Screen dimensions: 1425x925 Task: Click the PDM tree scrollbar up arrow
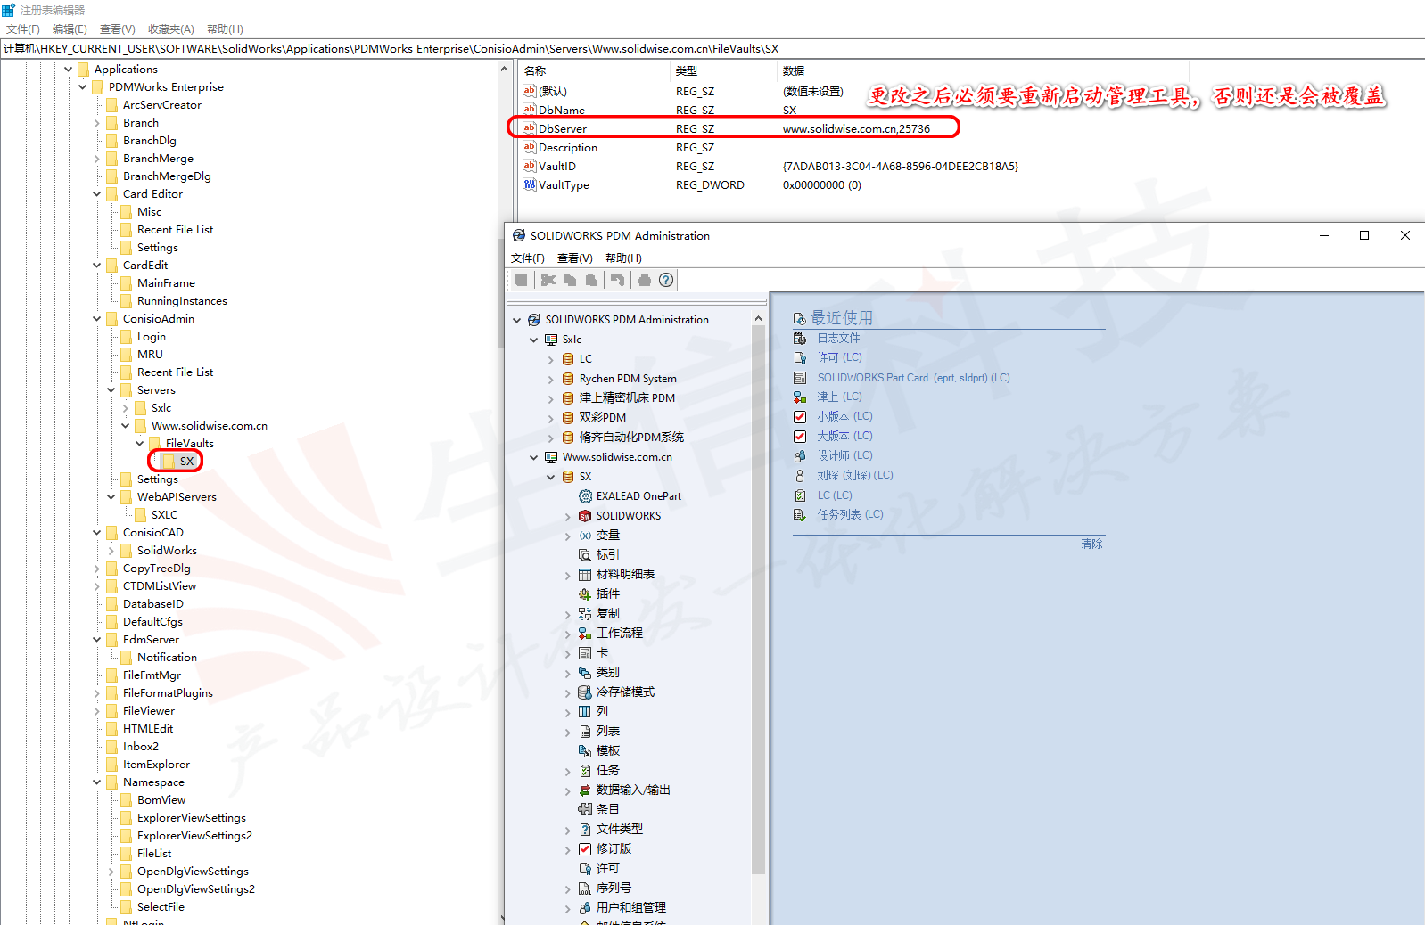point(759,319)
